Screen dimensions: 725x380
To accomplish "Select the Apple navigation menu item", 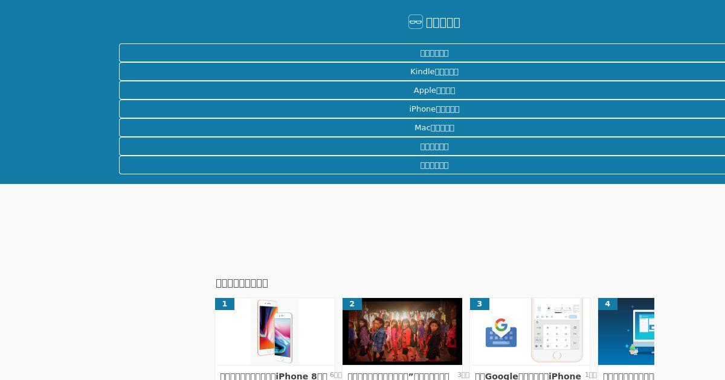I will (x=434, y=90).
